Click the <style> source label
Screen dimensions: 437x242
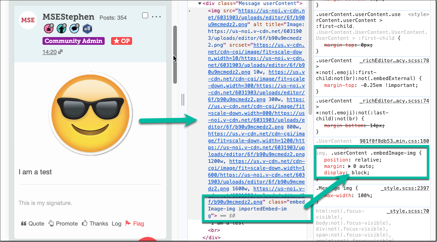click(x=418, y=14)
